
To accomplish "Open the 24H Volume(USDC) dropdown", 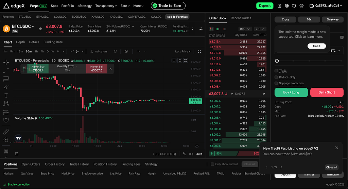I will [x=120, y=26].
